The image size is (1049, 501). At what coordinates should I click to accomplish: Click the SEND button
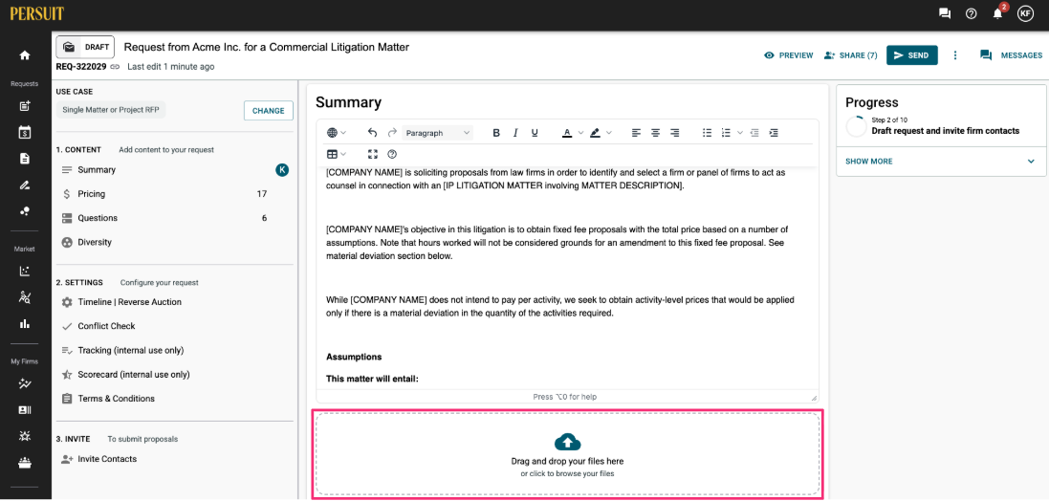click(912, 55)
